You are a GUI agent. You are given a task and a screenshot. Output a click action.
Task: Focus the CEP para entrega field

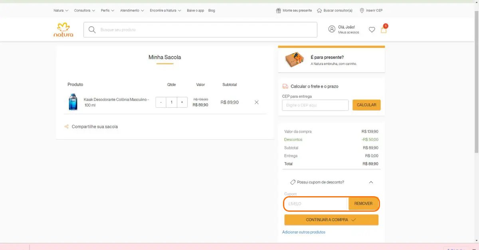315,105
